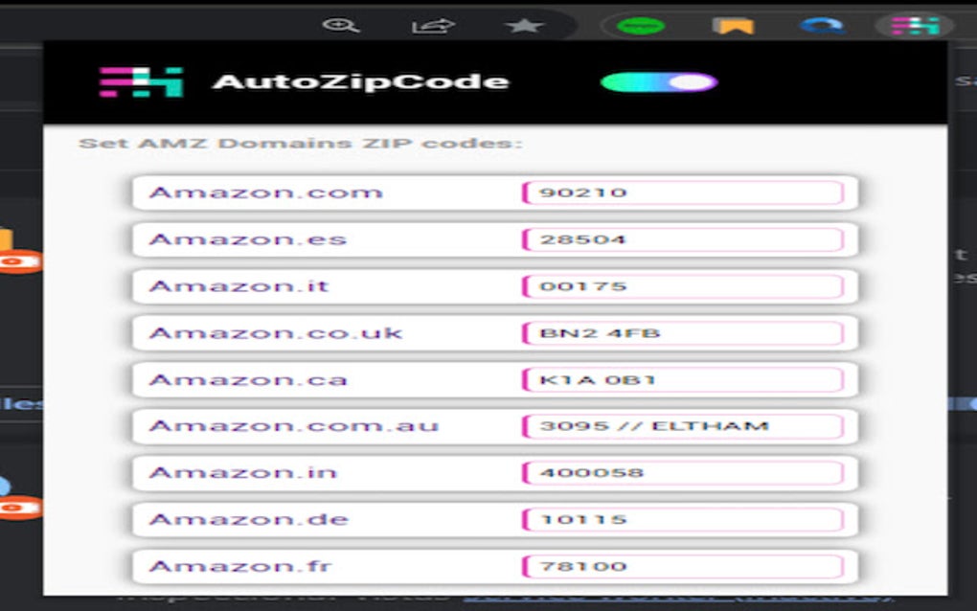This screenshot has height=611, width=977.
Task: Open the orange bookmark extension icon
Action: tap(734, 26)
